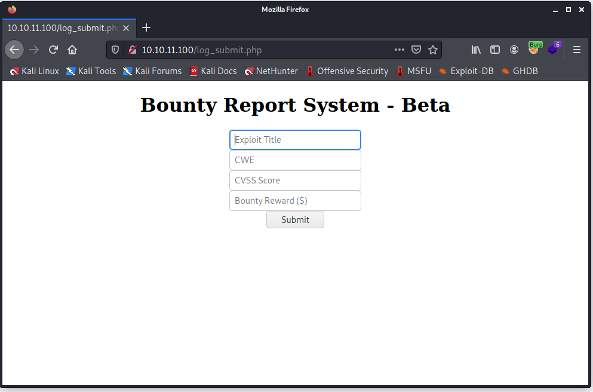The height and width of the screenshot is (392, 593).
Task: Click into the CVSS Score field
Action: 295,180
